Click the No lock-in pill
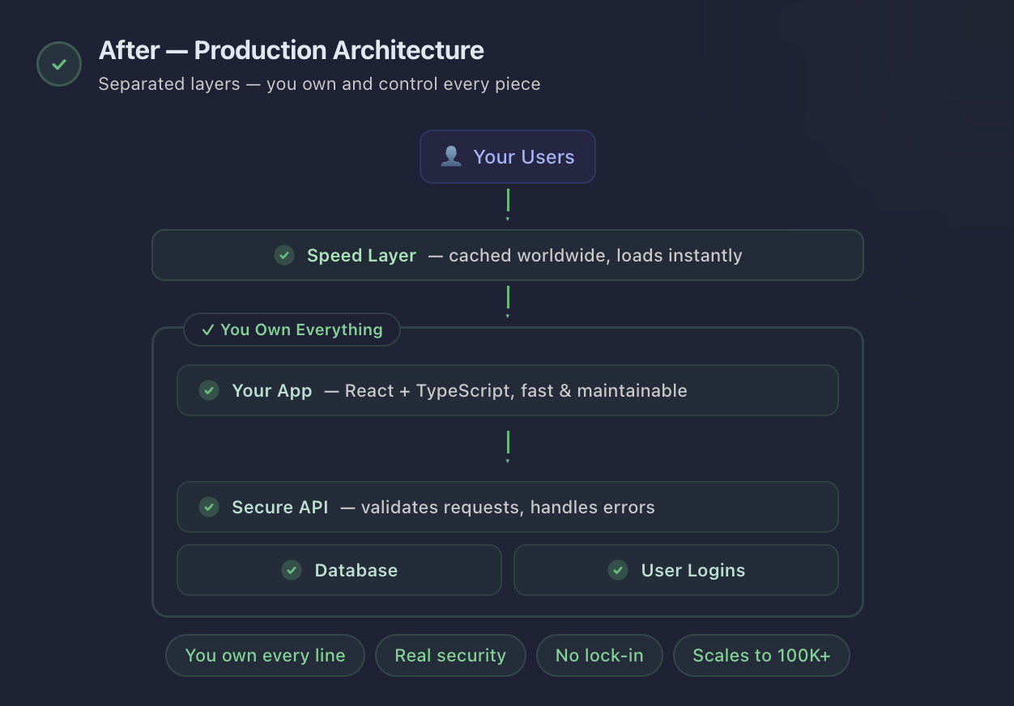The width and height of the screenshot is (1014, 706). (599, 656)
